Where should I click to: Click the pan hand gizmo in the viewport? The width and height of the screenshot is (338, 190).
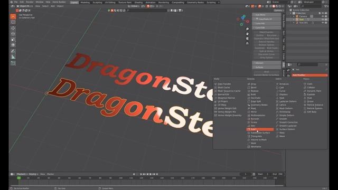pos(247,34)
